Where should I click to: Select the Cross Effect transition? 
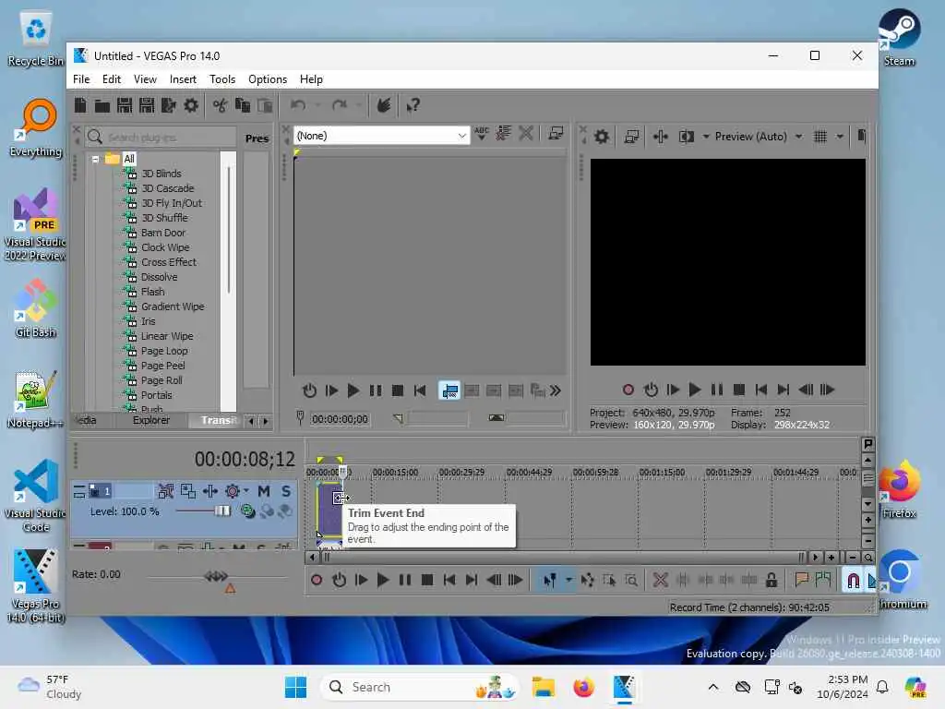[169, 262]
